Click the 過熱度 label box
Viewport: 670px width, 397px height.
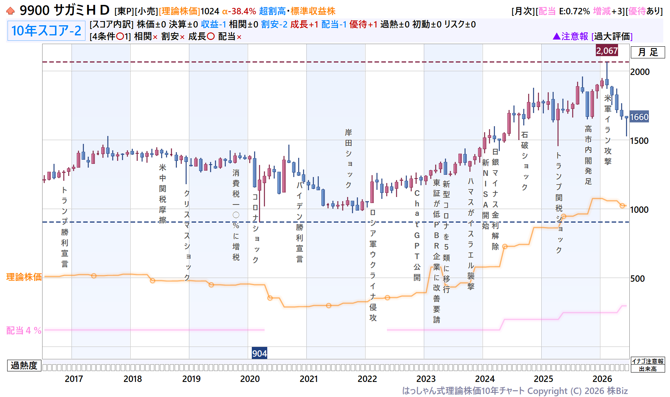click(x=24, y=365)
